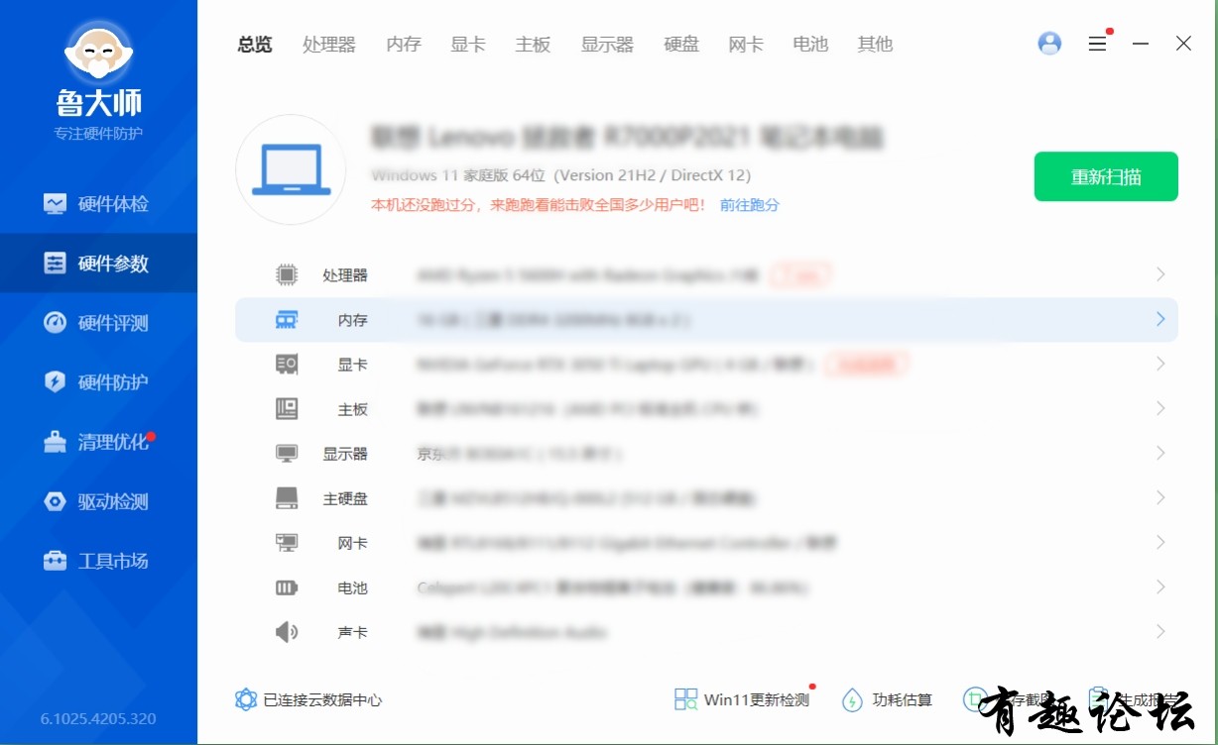Switch to the 总览 tab
The width and height of the screenshot is (1218, 745).
point(255,44)
